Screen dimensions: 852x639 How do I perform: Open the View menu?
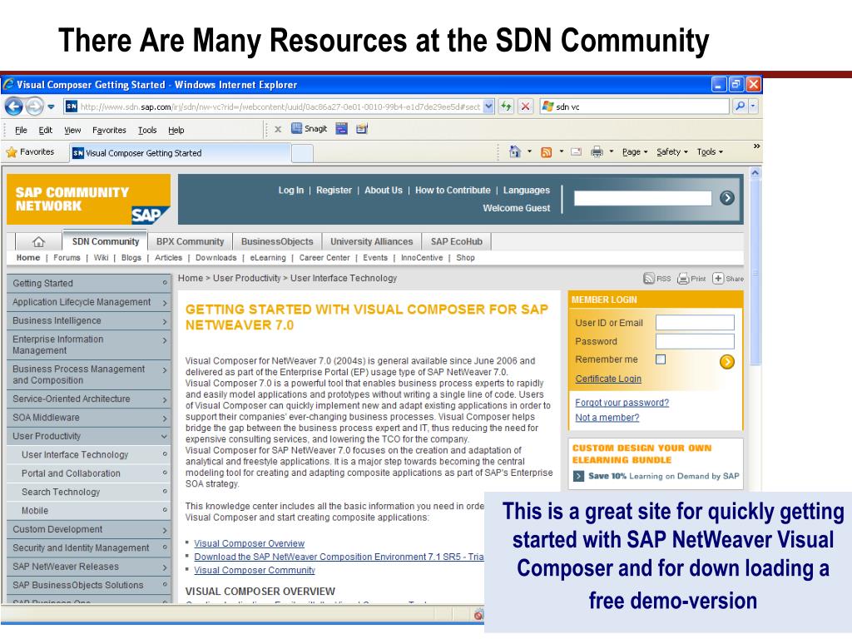pyautogui.click(x=72, y=130)
